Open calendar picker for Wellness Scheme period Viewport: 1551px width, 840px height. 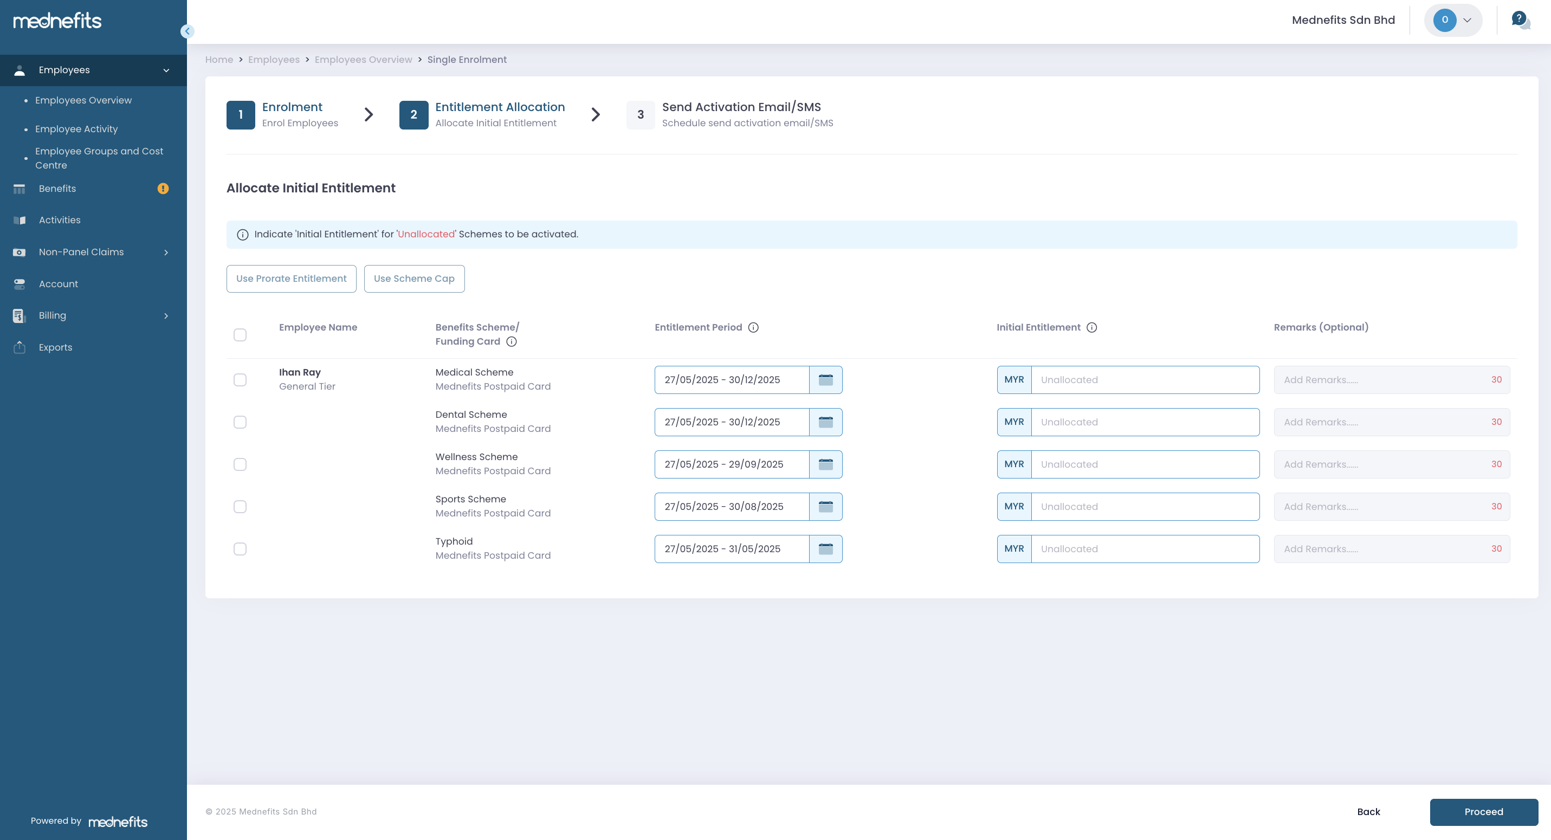point(825,464)
